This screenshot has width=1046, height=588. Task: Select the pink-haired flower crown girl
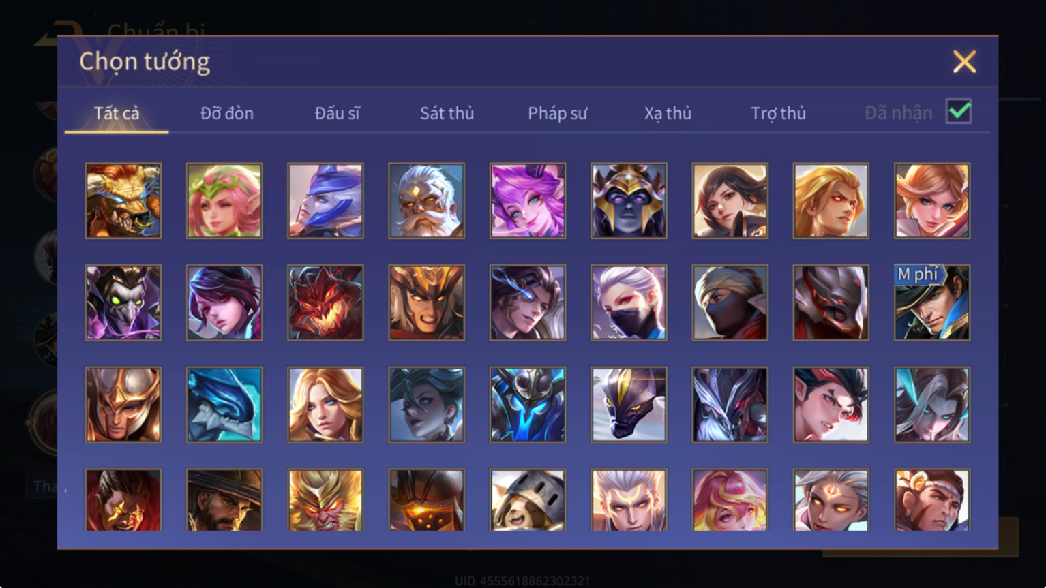tap(224, 200)
